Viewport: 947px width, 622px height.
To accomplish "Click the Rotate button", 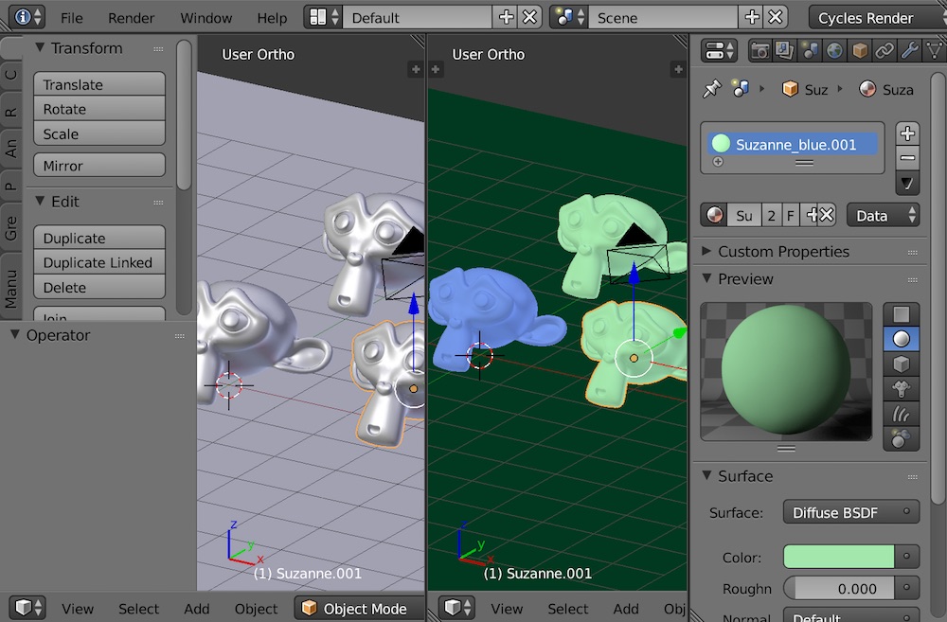I will (99, 109).
